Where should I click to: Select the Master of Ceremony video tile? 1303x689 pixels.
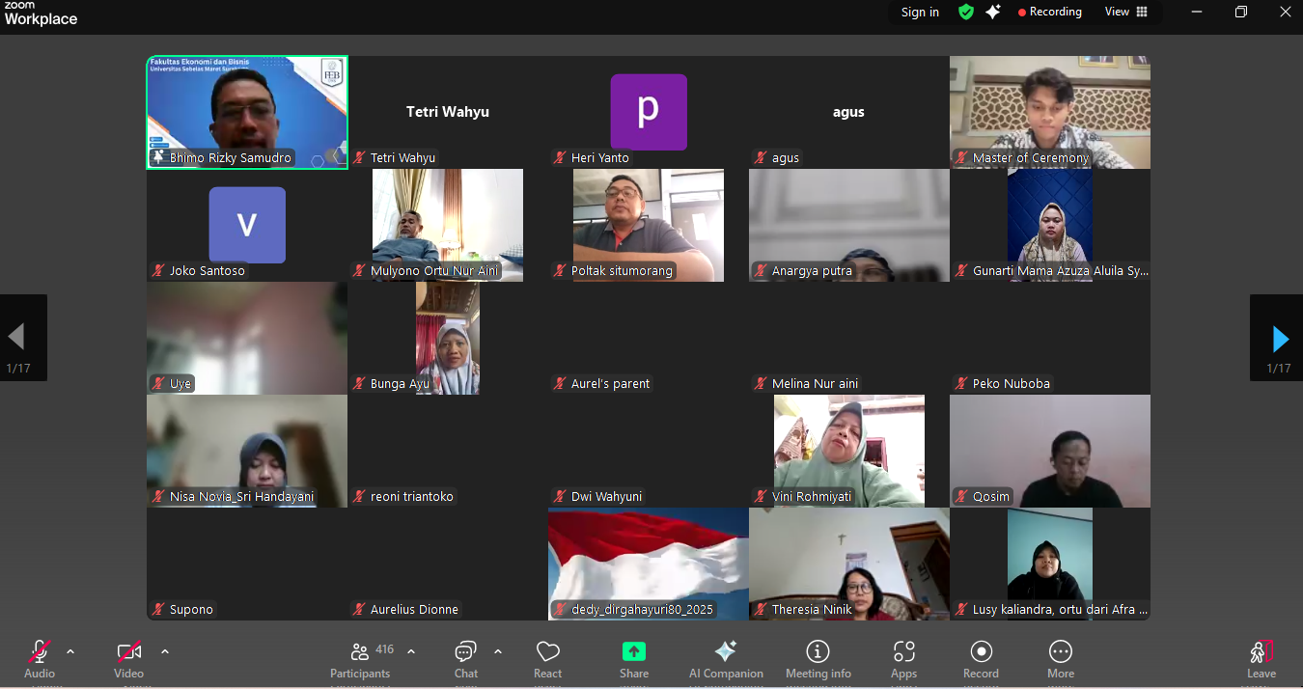[1050, 112]
